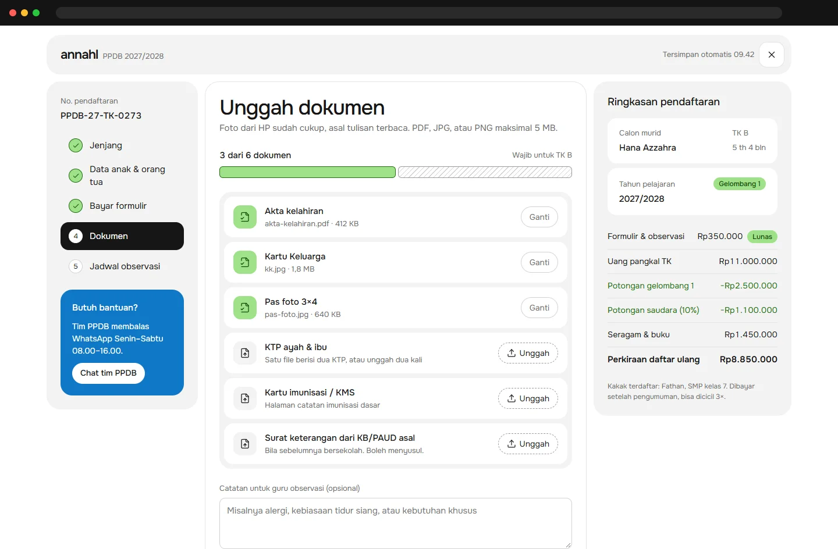Select the Dokumen step
Image resolution: width=838 pixels, height=549 pixels.
pyautogui.click(x=122, y=236)
